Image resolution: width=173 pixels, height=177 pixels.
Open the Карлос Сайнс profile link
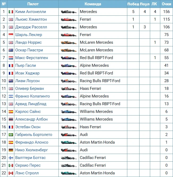[x=28, y=112]
